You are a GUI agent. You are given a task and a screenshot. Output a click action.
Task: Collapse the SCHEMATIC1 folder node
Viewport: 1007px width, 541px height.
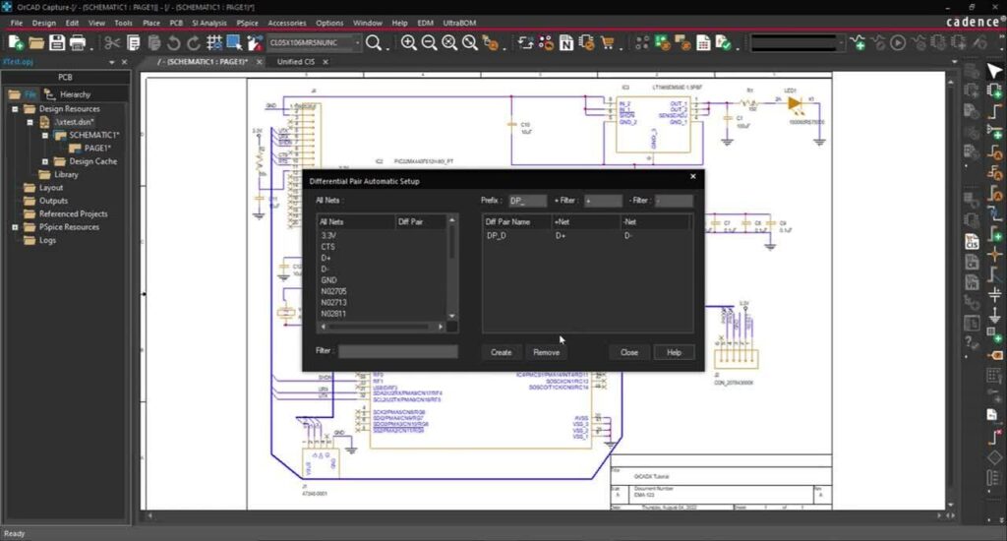[45, 136]
